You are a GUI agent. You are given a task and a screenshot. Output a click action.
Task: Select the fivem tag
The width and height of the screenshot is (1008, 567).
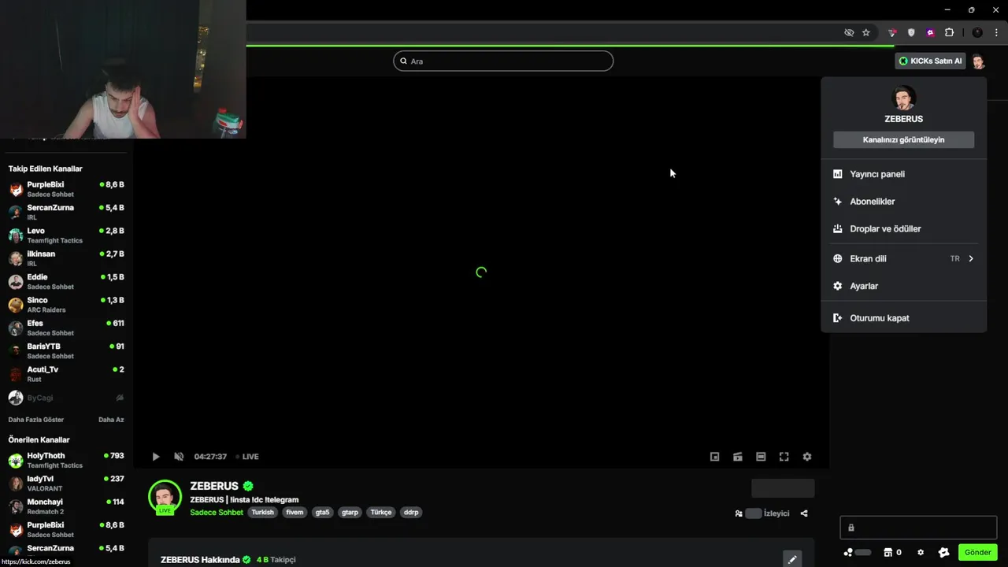(295, 512)
